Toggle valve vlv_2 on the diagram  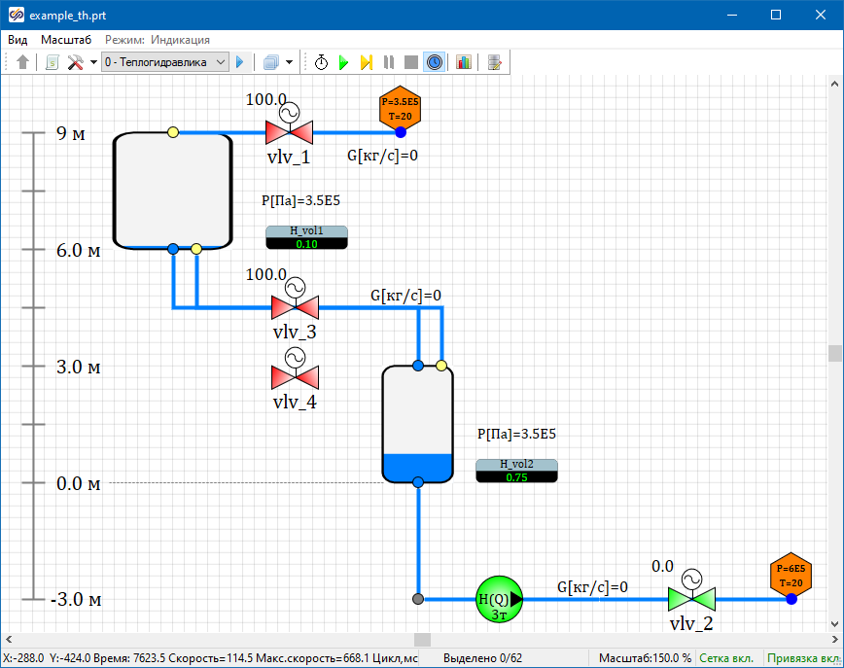pyautogui.click(x=691, y=598)
